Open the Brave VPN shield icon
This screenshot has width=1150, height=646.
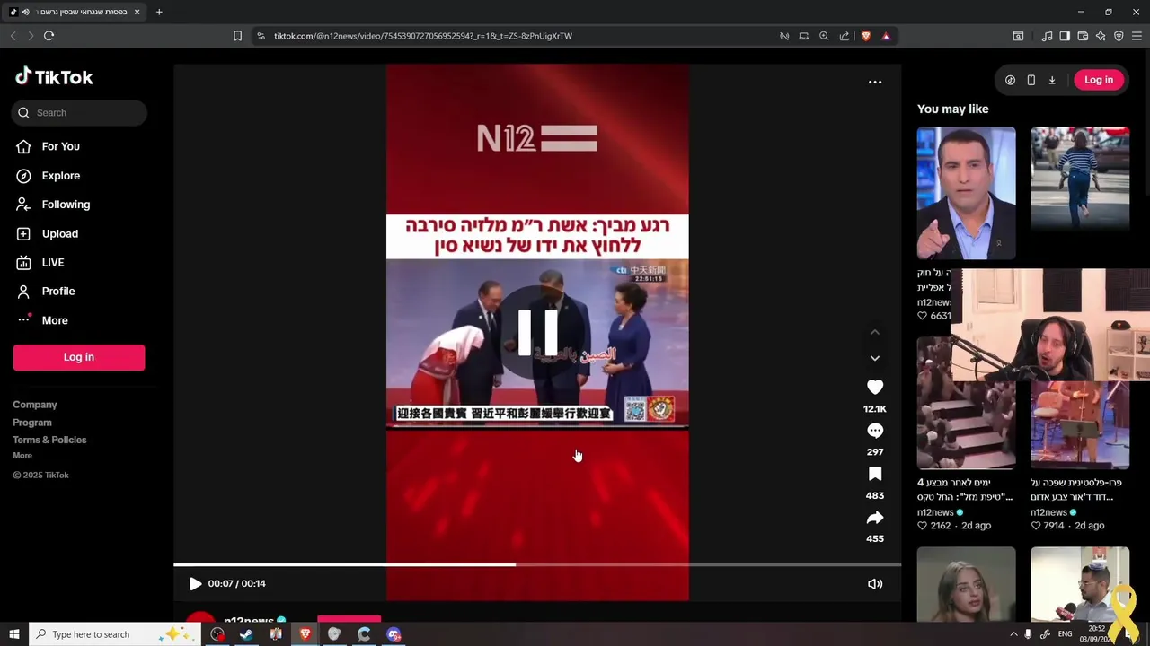(1119, 36)
